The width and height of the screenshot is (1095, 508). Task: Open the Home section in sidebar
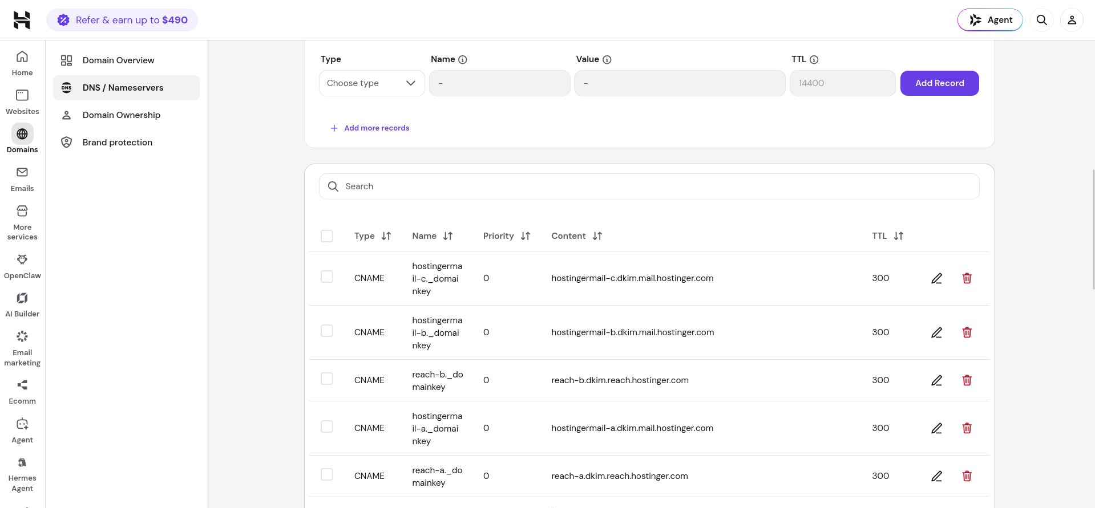tap(22, 63)
